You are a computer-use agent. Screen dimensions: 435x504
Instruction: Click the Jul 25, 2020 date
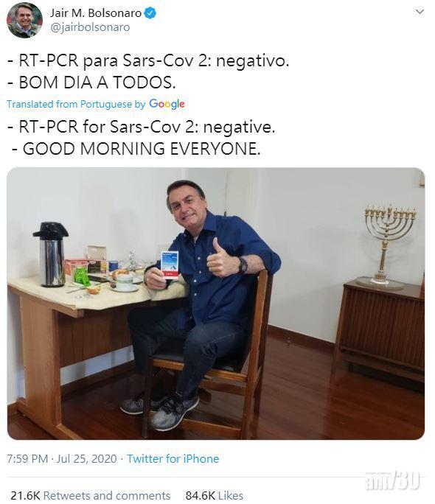(x=86, y=458)
